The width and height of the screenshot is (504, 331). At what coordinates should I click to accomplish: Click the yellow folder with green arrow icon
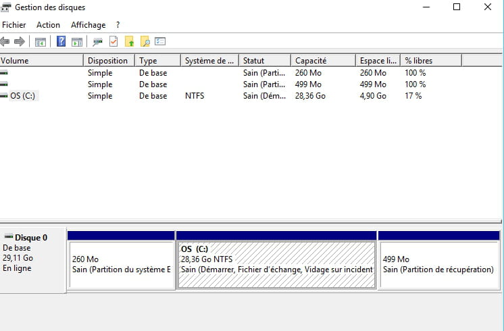click(x=130, y=42)
